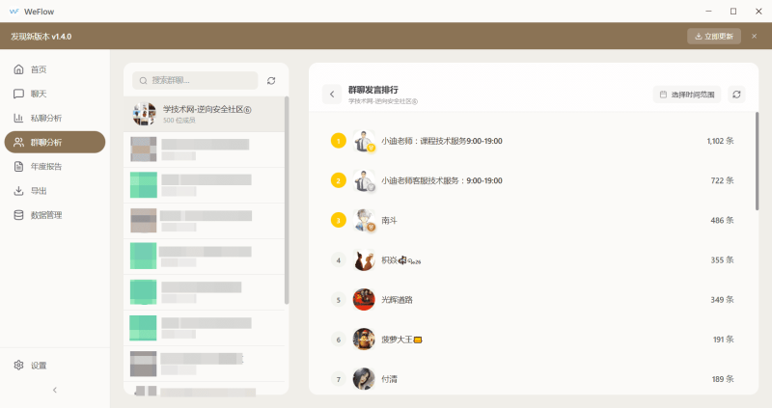The height and width of the screenshot is (408, 772).
Task: Click the 菠萝大王 member avatar
Action: [364, 340]
